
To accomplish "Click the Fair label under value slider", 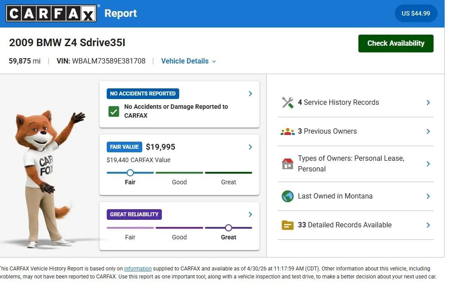I will pyautogui.click(x=130, y=182).
